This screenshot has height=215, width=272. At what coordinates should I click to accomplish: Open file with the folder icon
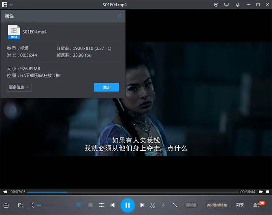21,205
